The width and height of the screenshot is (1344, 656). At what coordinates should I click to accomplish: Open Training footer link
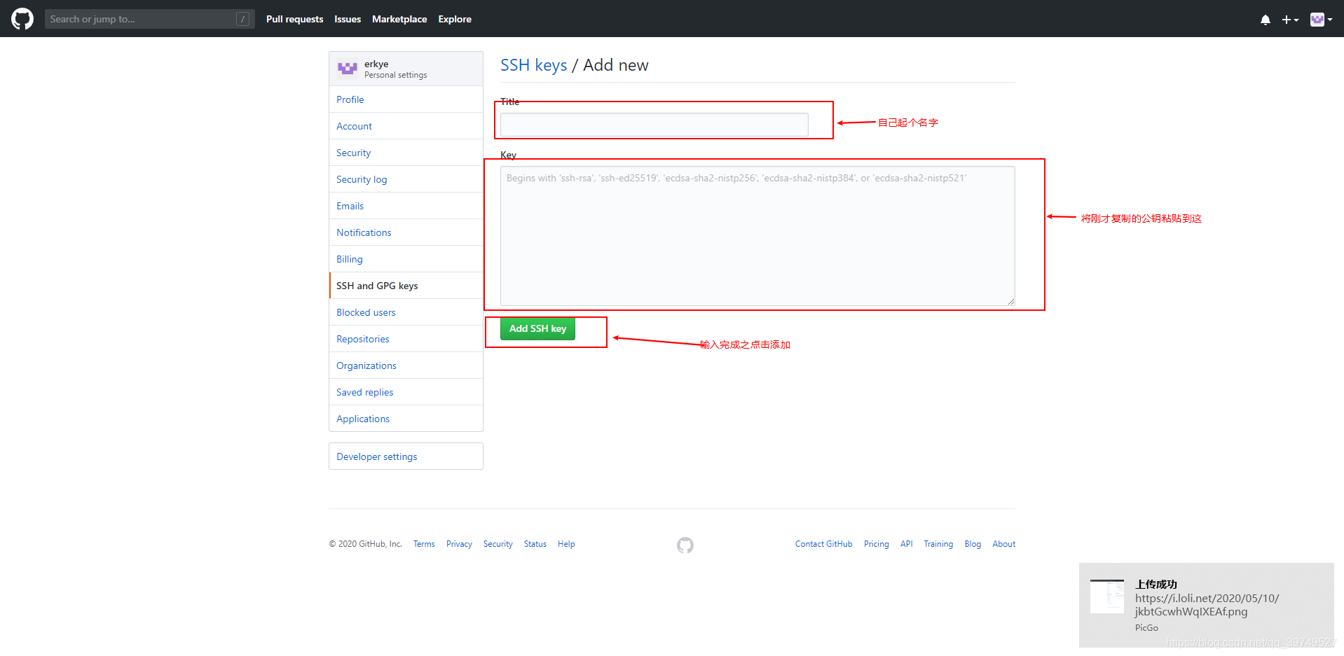938,544
